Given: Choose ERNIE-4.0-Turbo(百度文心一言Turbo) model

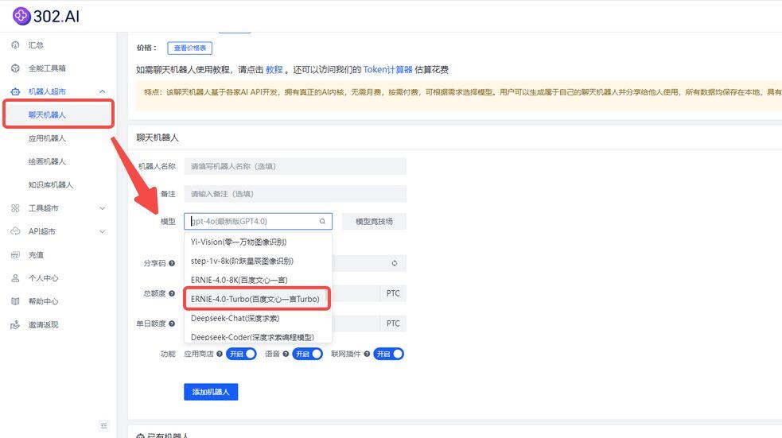Looking at the screenshot, I should coord(258,299).
